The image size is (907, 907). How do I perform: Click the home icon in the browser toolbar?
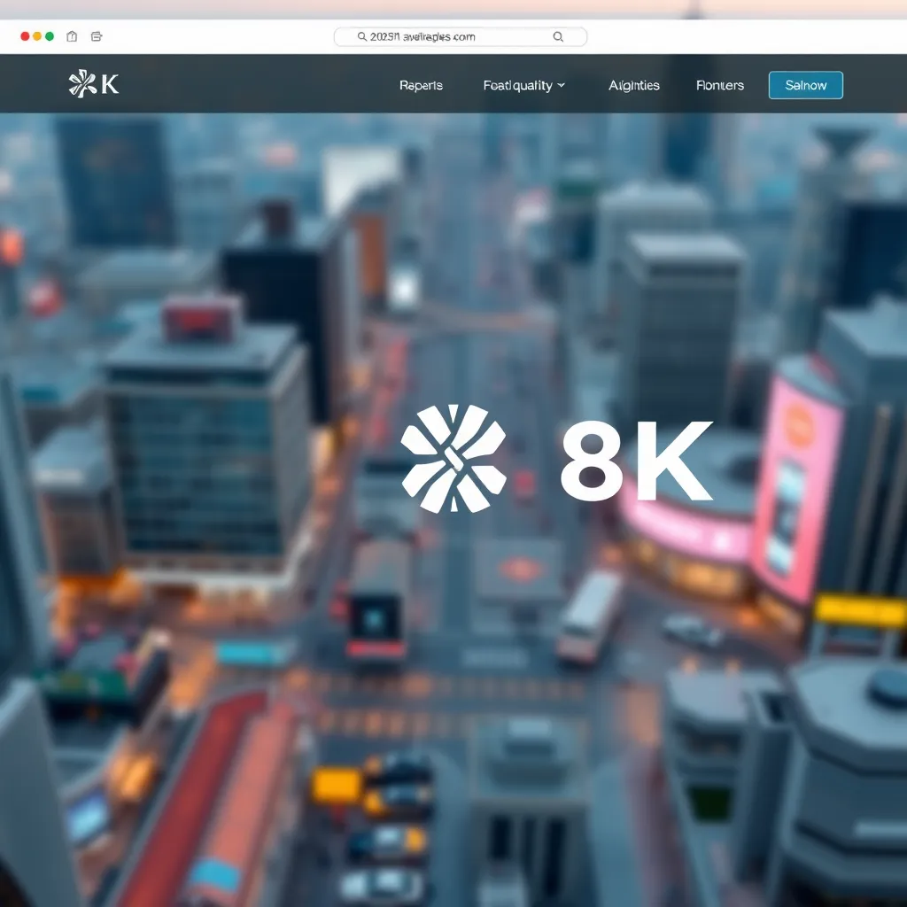(71, 36)
